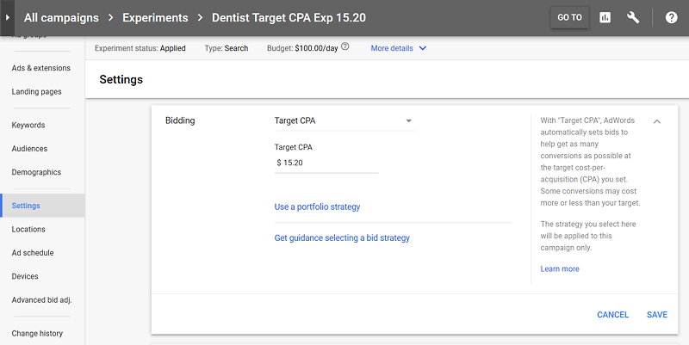
Task: Collapse the Bidding section chevron
Action: pos(657,121)
